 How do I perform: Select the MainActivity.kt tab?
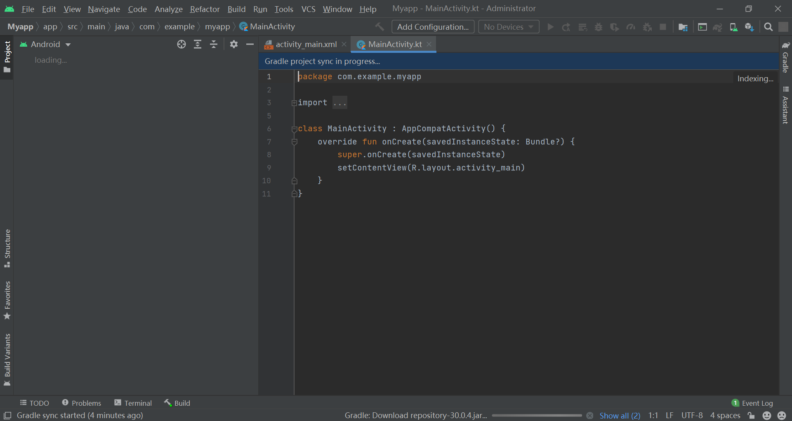coord(394,44)
